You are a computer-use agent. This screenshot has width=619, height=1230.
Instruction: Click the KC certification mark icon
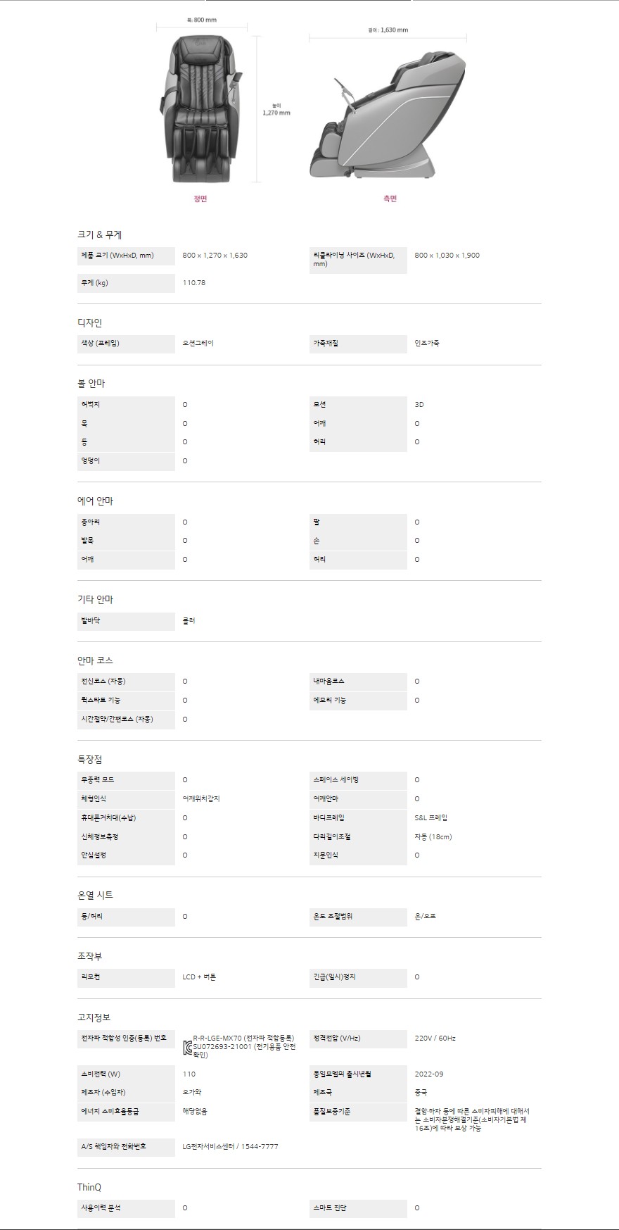(x=187, y=1048)
